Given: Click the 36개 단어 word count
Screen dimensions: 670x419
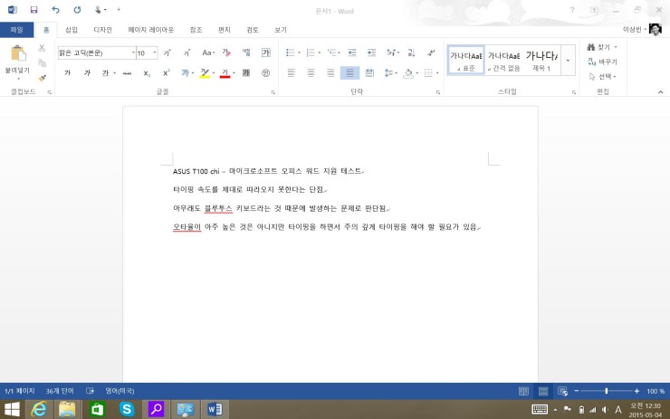Looking at the screenshot, I should coord(60,391).
